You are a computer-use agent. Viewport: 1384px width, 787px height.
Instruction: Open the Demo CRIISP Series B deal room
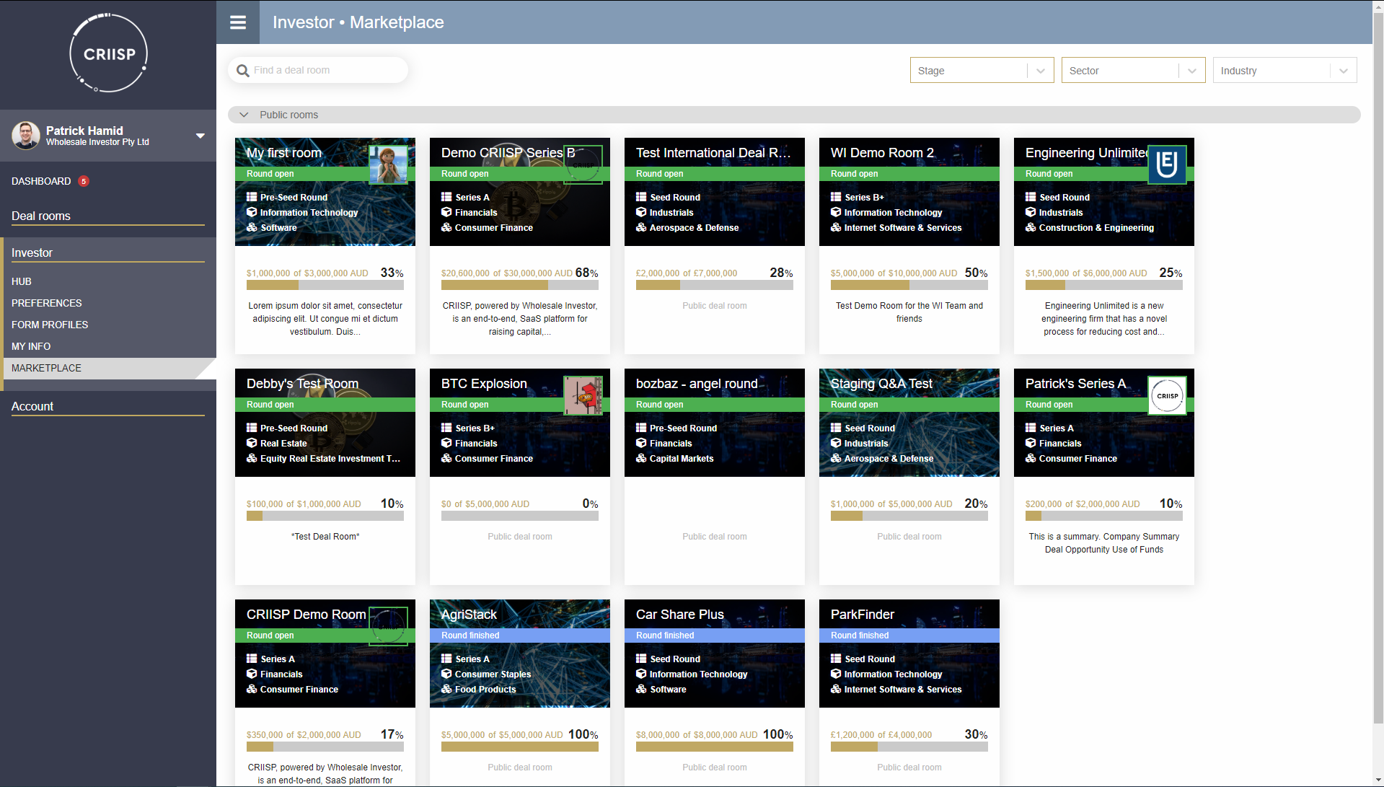[508, 153]
